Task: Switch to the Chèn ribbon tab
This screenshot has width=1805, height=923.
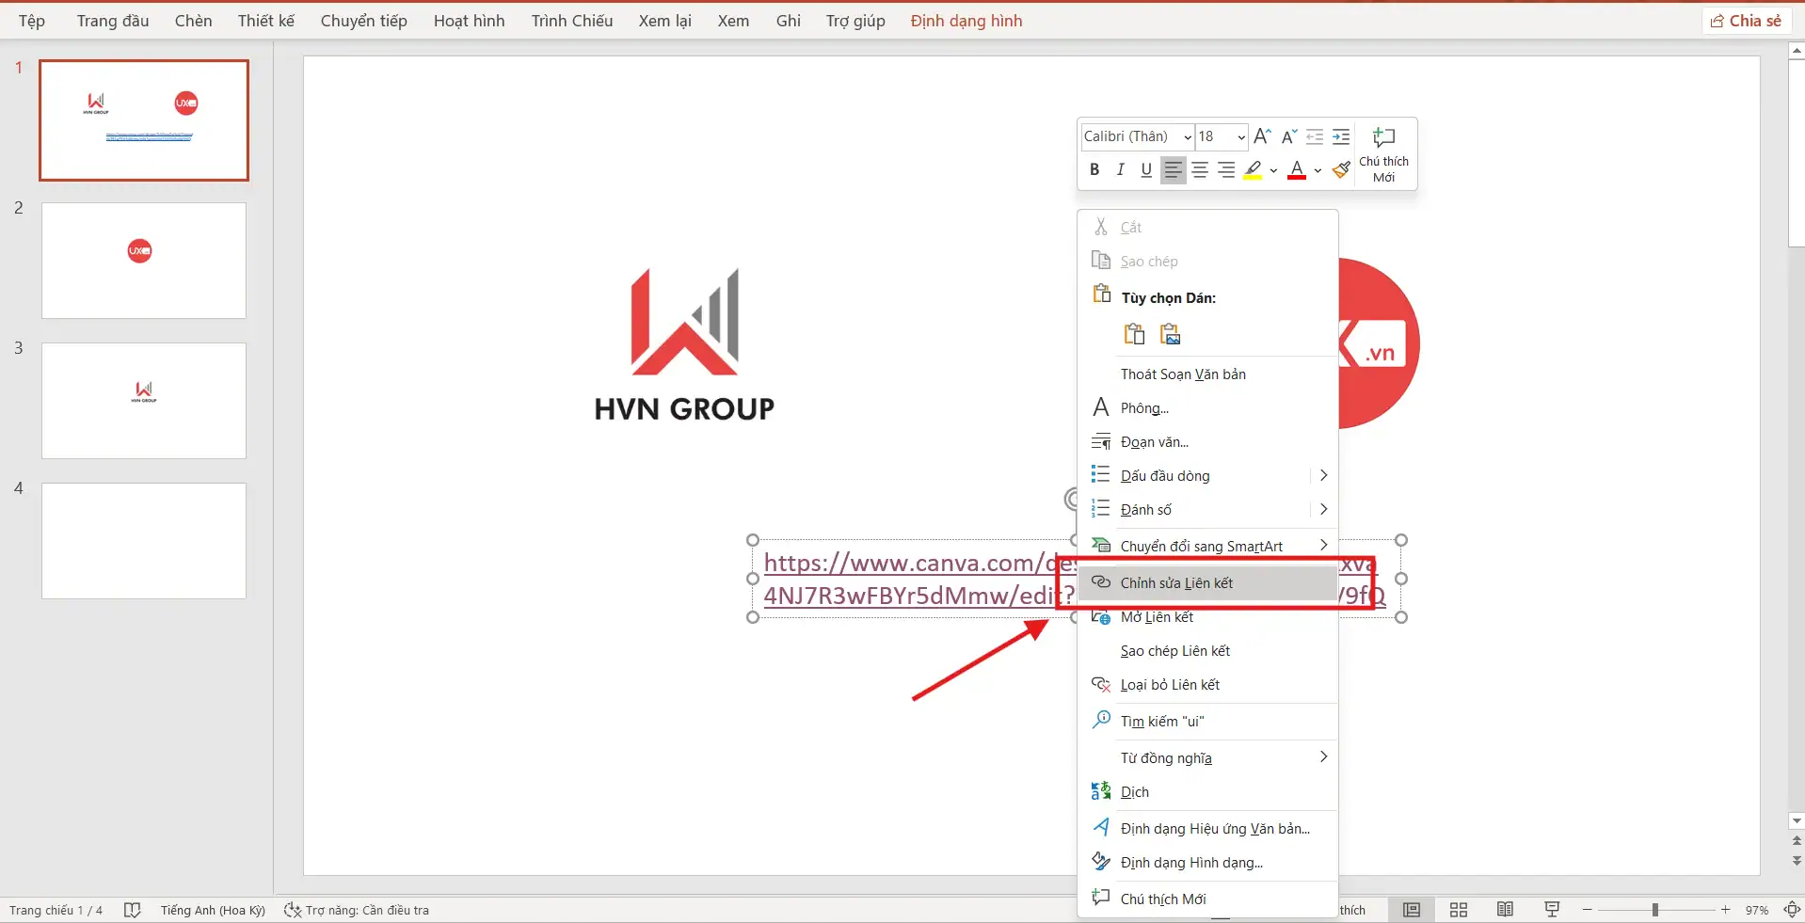Action: (193, 20)
